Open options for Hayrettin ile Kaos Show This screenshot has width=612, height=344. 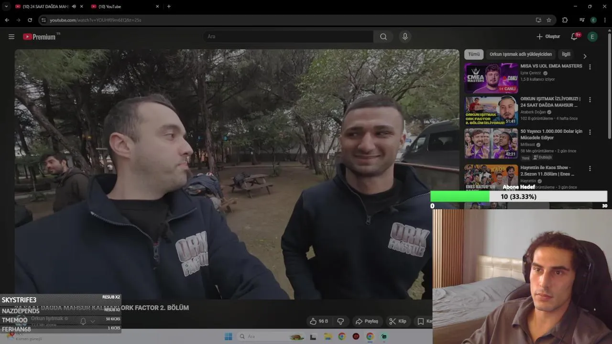coord(590,169)
